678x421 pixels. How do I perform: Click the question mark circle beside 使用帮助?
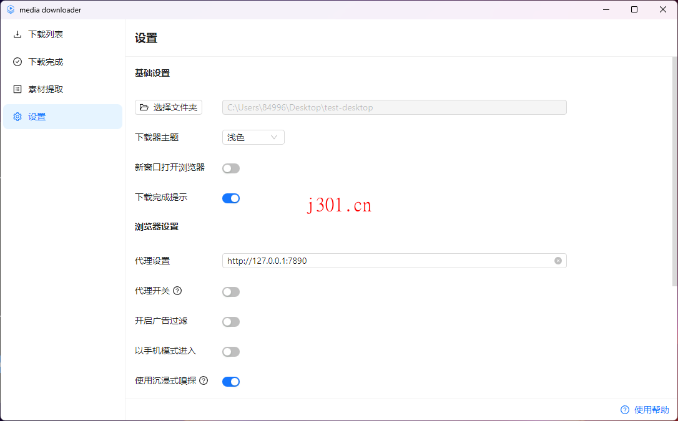point(624,410)
